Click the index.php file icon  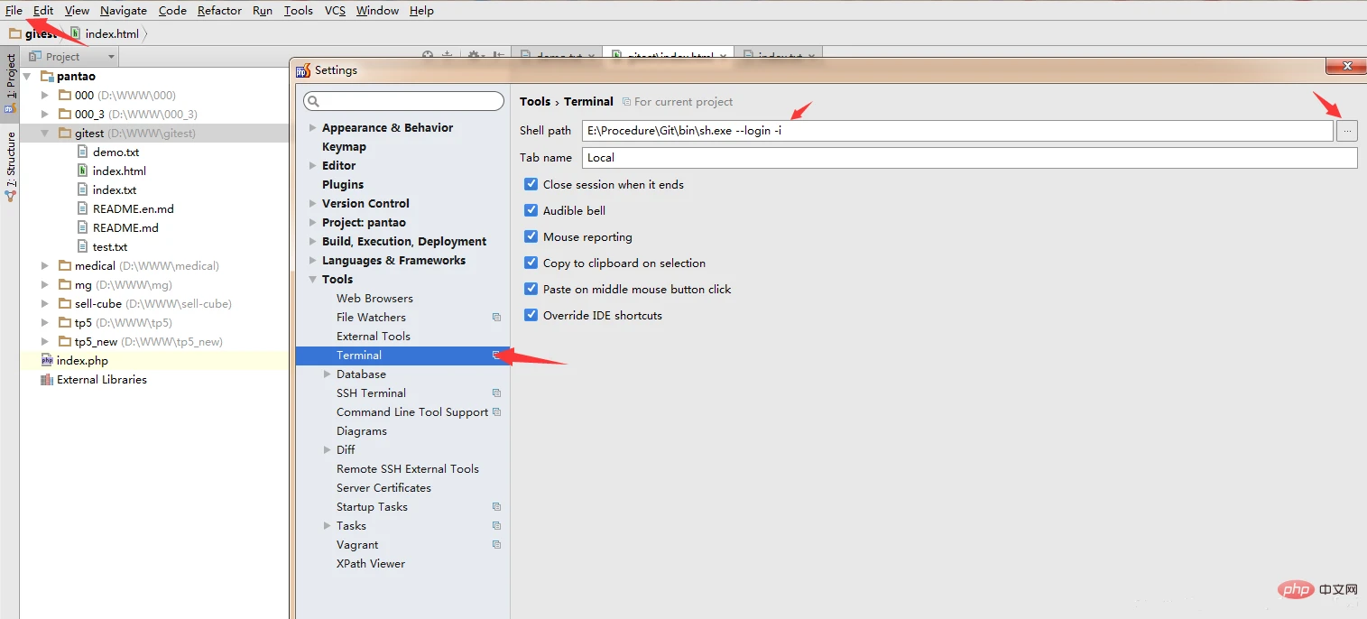coord(47,361)
